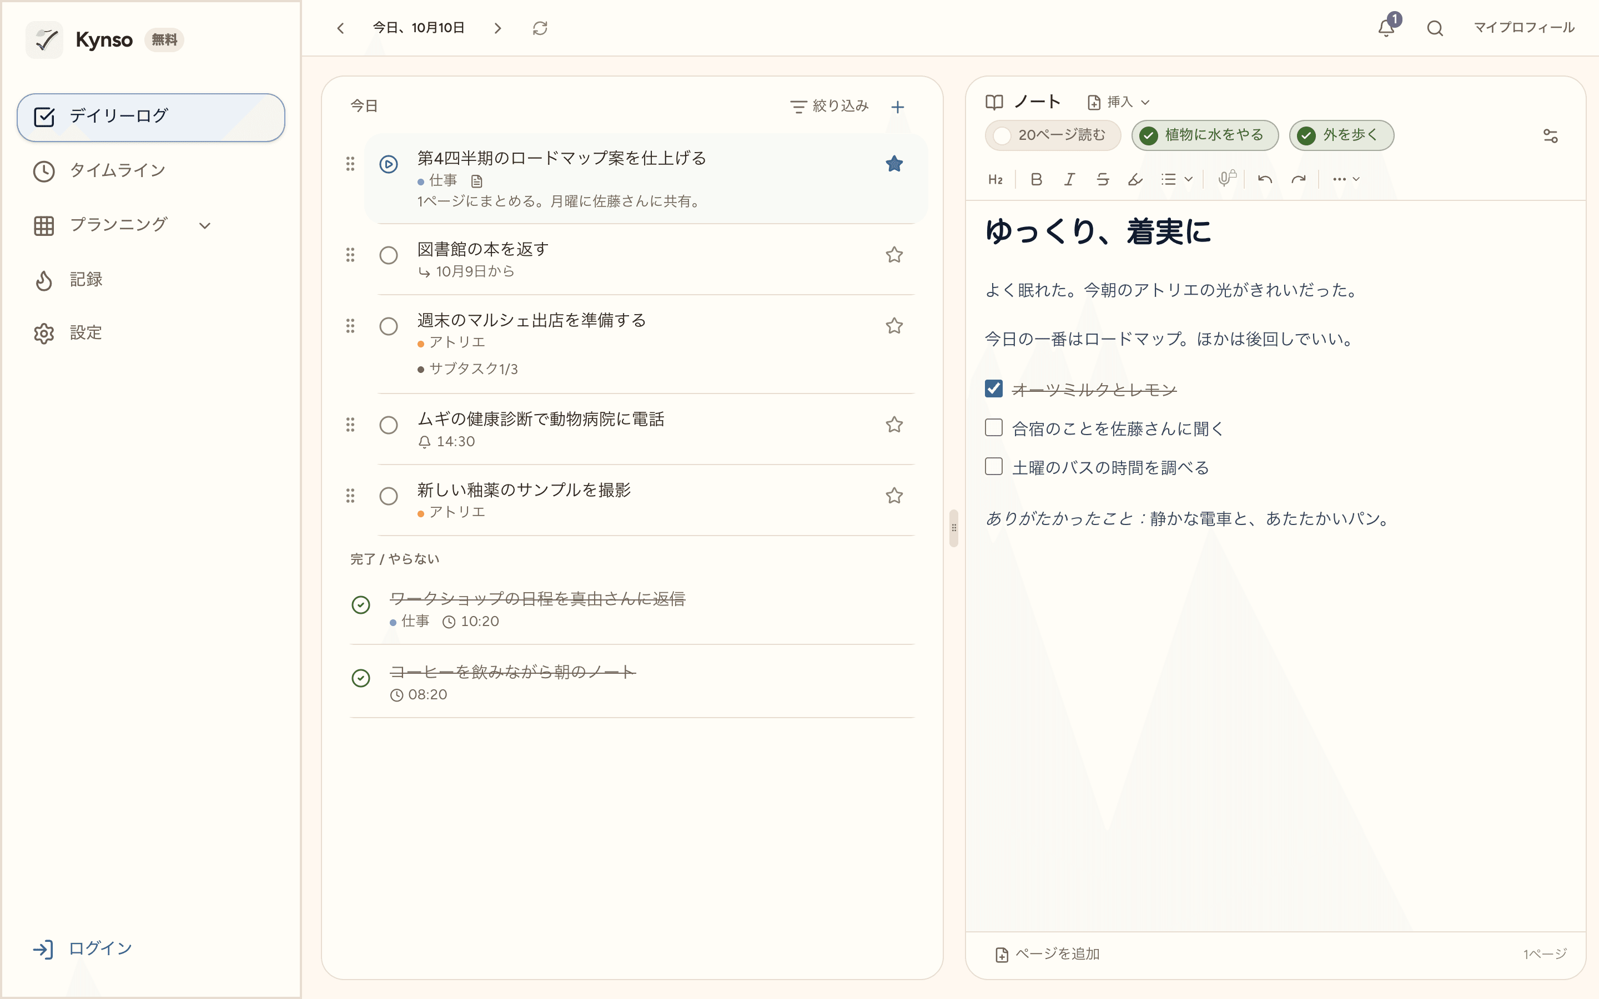Select タイムライン in sidebar
Screen dimensions: 1599x999
pyautogui.click(x=150, y=170)
